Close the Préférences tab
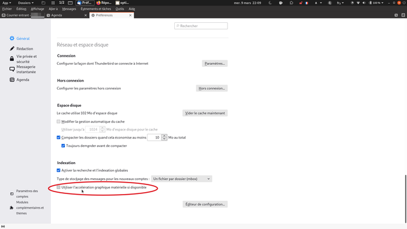 click(130, 15)
